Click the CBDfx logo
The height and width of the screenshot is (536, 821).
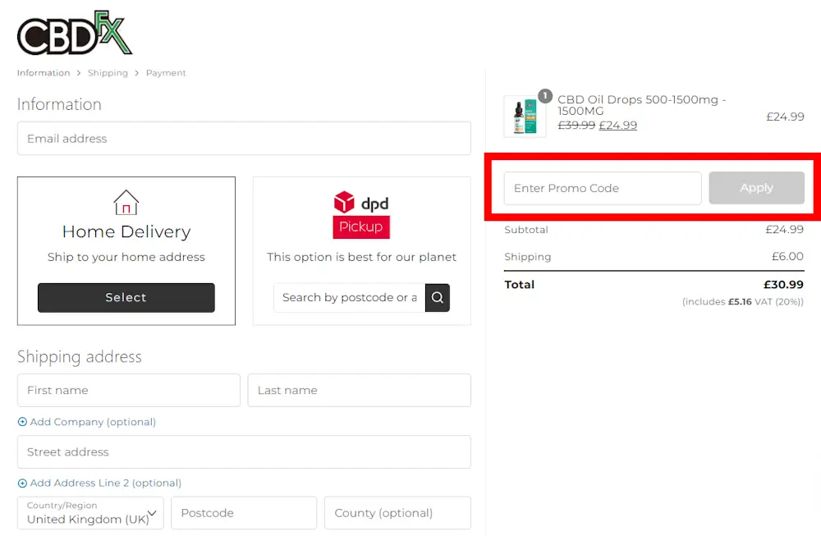(x=75, y=33)
